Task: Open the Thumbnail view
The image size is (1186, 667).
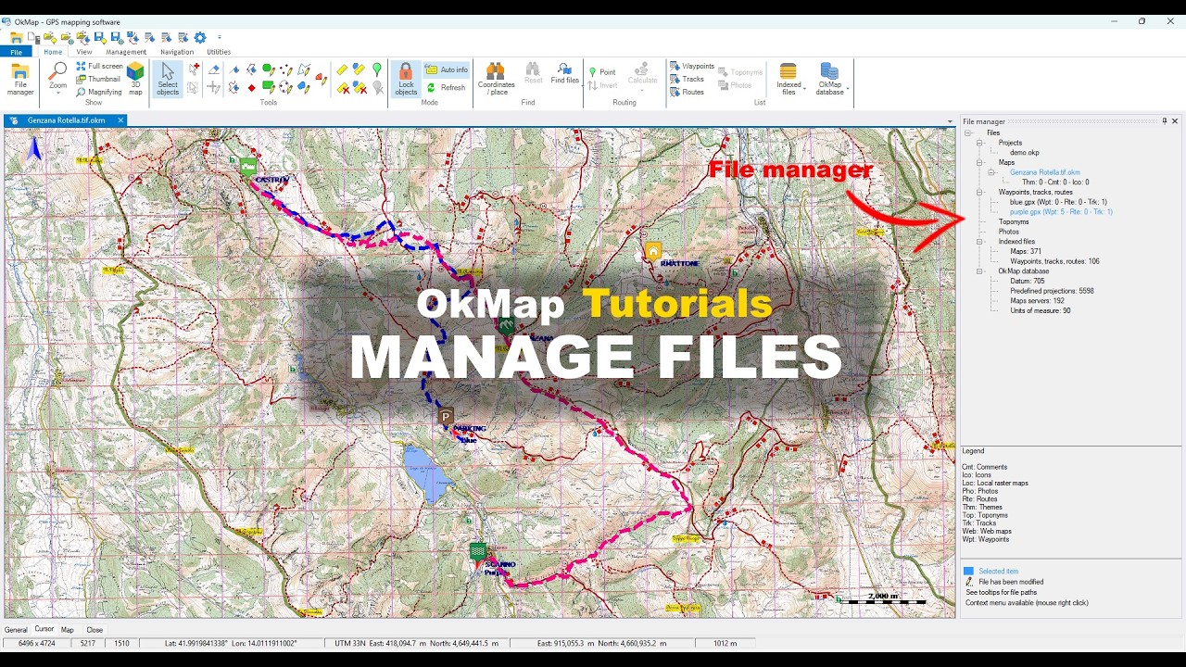Action: (98, 80)
